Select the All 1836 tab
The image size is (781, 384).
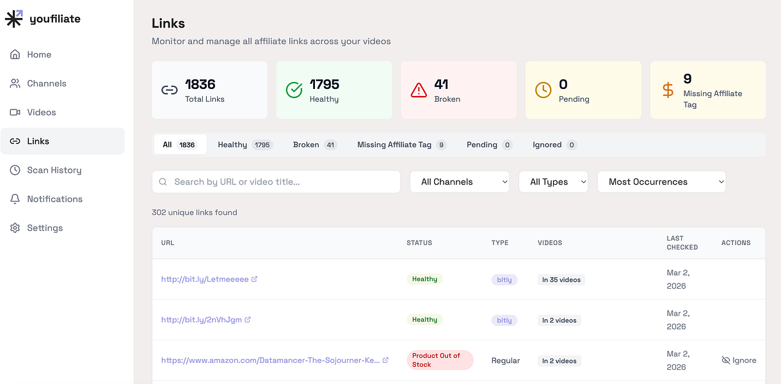(x=180, y=145)
